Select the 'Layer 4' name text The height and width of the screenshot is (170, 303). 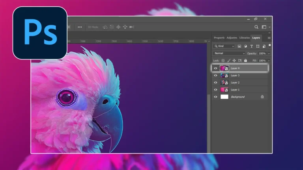(x=235, y=68)
